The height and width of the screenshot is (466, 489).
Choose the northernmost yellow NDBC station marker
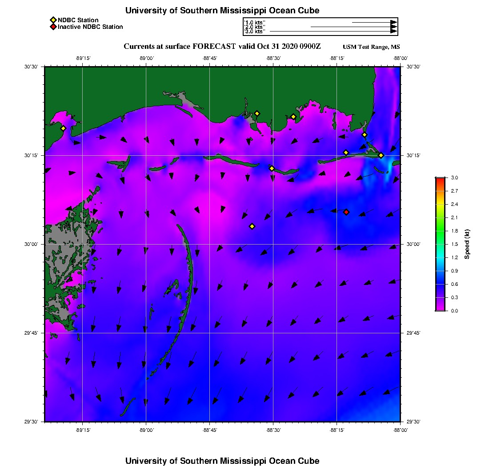(257, 114)
